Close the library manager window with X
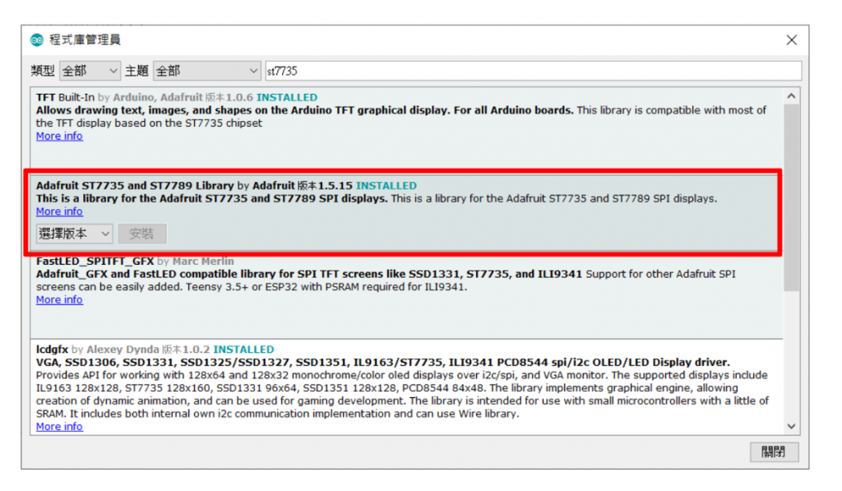The width and height of the screenshot is (842, 491). point(791,40)
